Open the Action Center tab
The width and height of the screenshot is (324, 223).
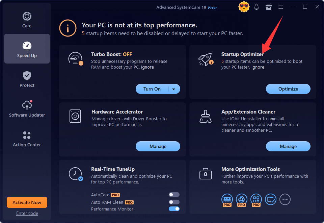pos(27,139)
